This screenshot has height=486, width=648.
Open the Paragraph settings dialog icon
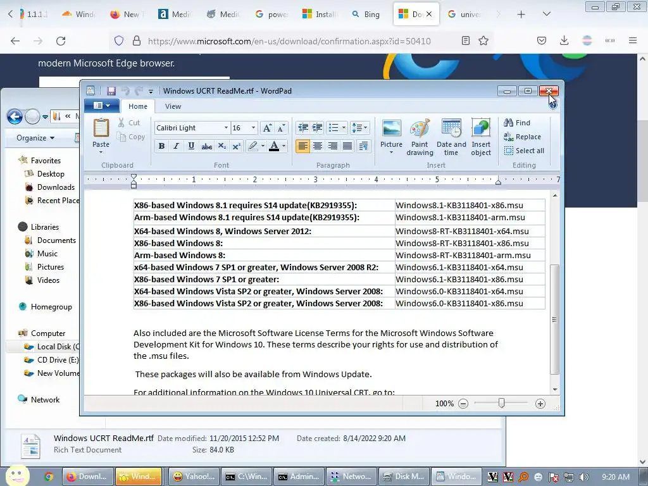pos(363,146)
